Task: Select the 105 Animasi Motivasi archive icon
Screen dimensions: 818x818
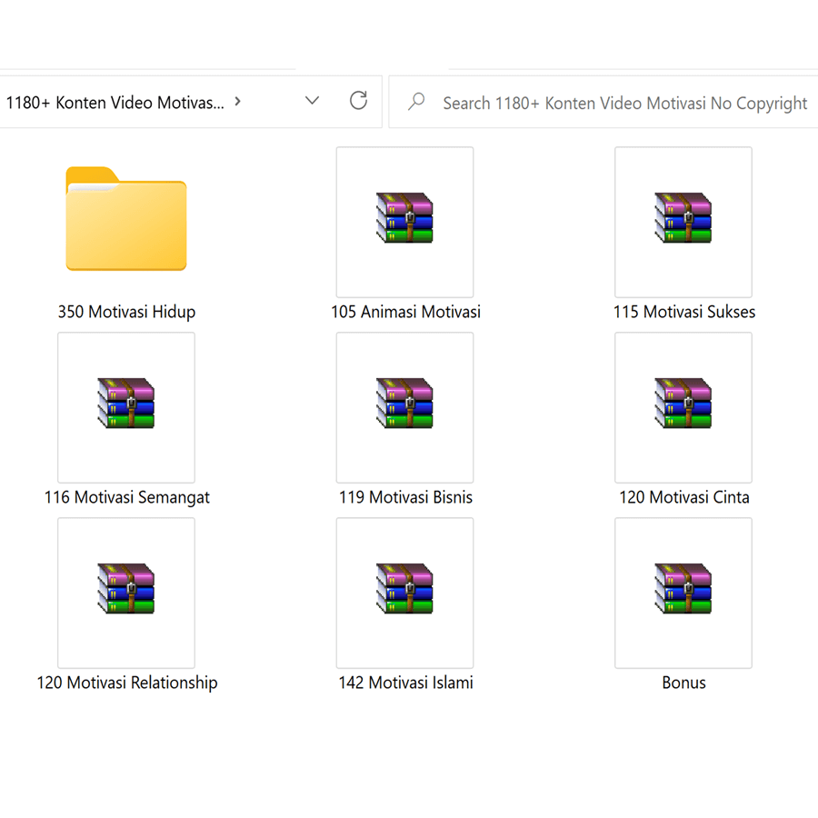Action: pos(404,223)
